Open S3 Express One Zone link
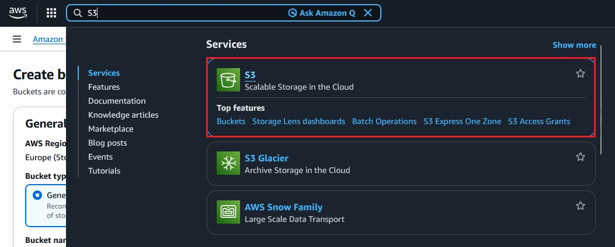 pos(463,121)
